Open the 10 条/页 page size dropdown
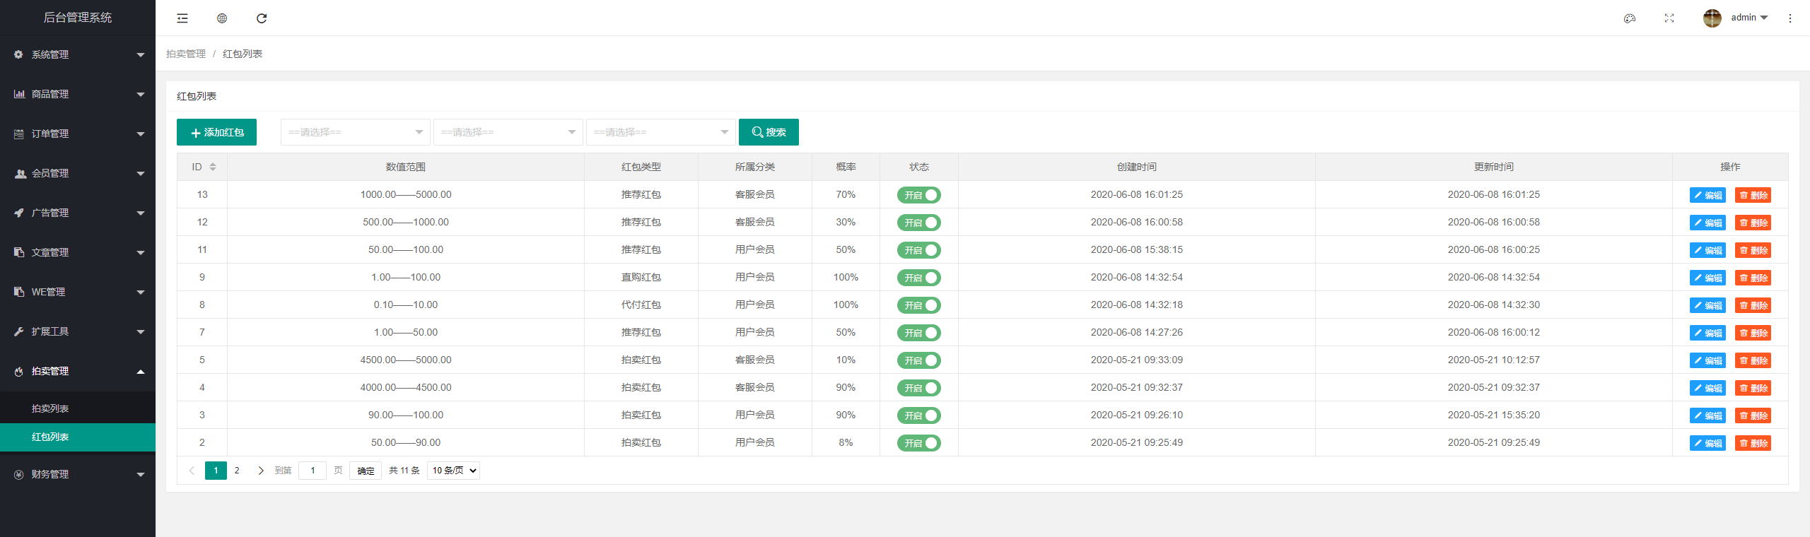 (453, 471)
